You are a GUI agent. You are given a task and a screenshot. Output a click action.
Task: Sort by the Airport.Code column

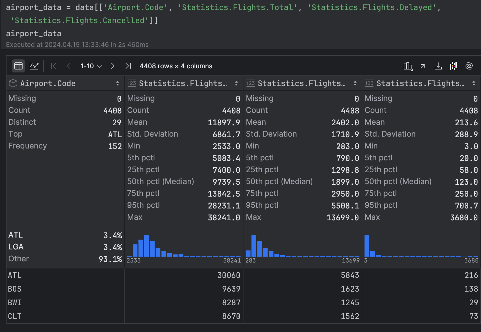coord(118,83)
